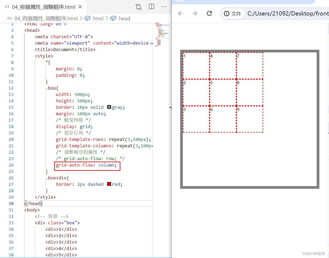Click the '<meta charset="UTF-8">' line
The image size is (329, 258).
point(64,37)
